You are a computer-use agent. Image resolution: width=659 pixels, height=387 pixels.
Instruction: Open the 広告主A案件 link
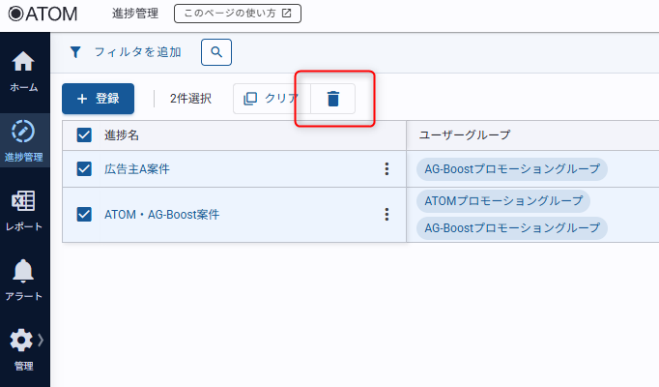(137, 169)
